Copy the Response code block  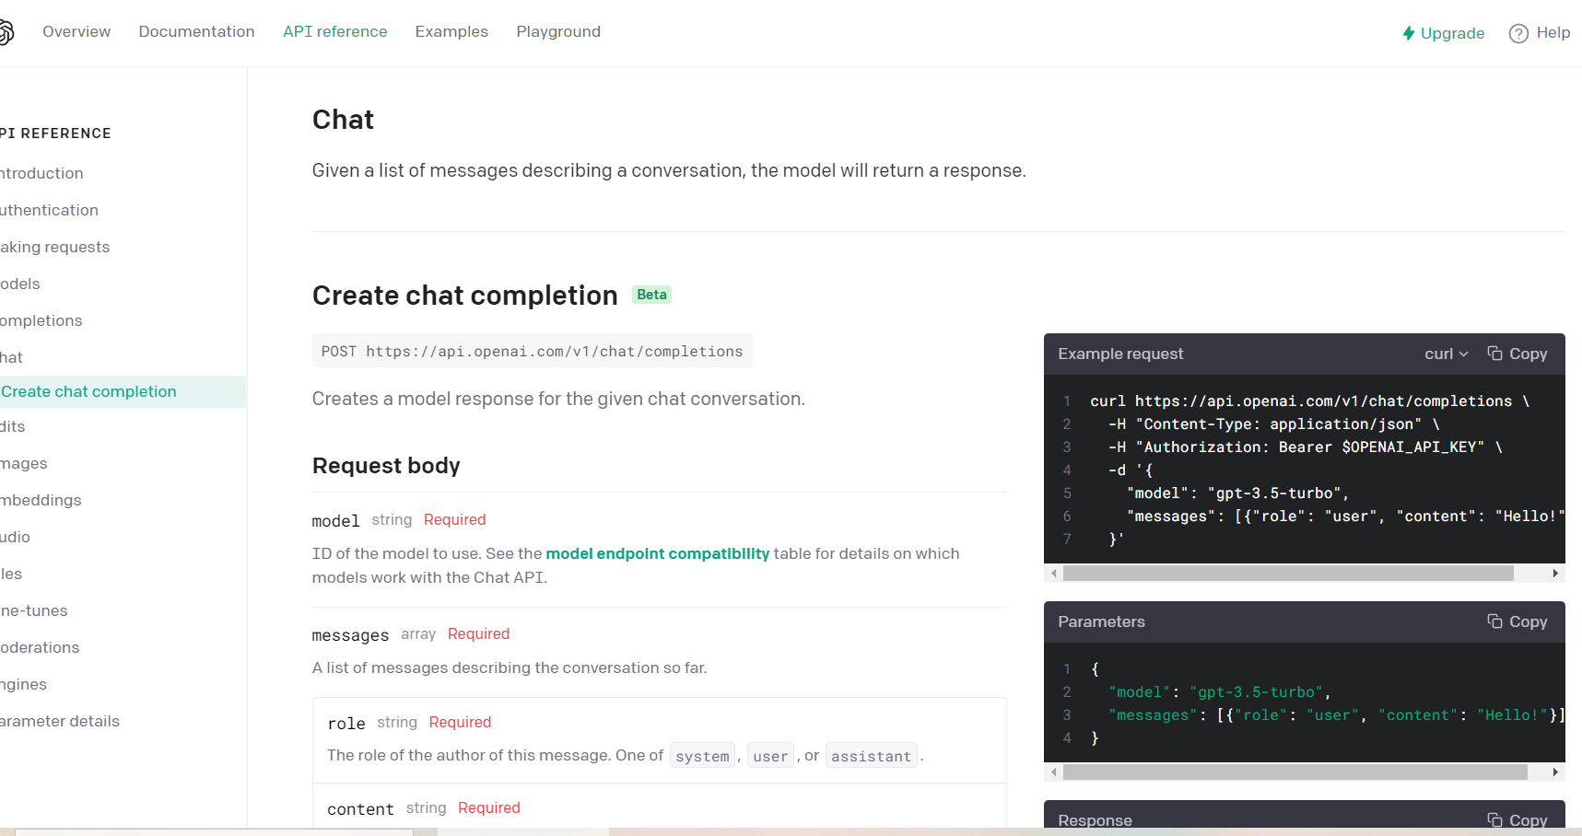click(x=1517, y=819)
